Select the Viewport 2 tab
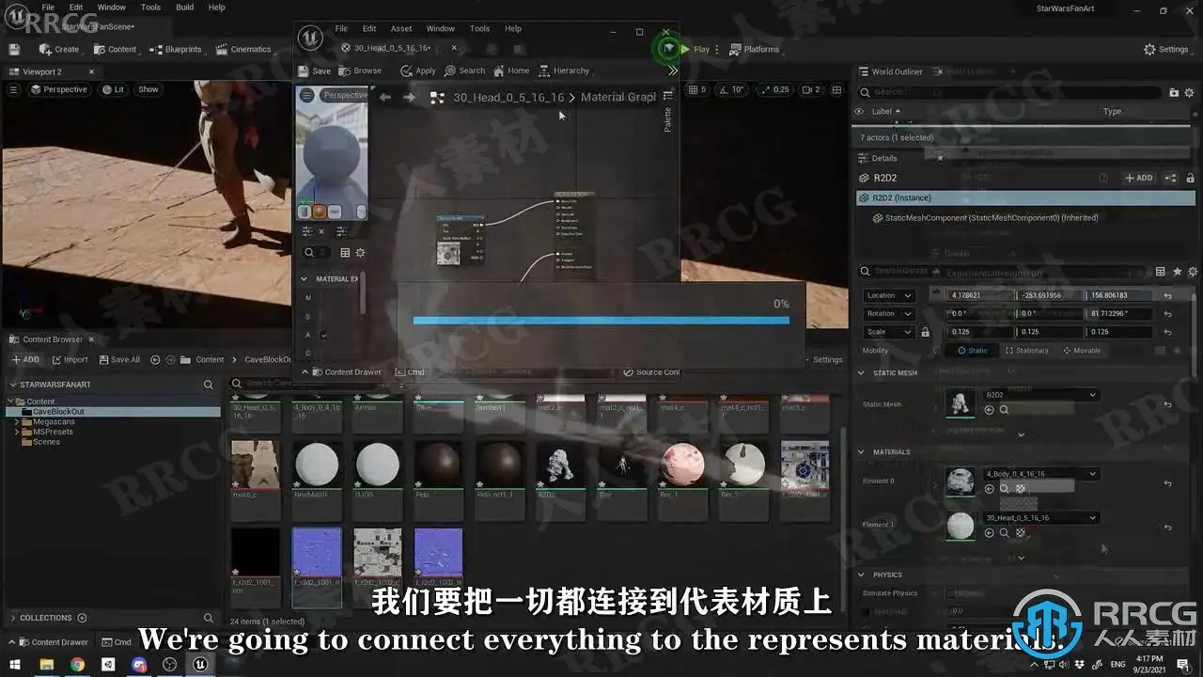The height and width of the screenshot is (677, 1203). click(42, 71)
